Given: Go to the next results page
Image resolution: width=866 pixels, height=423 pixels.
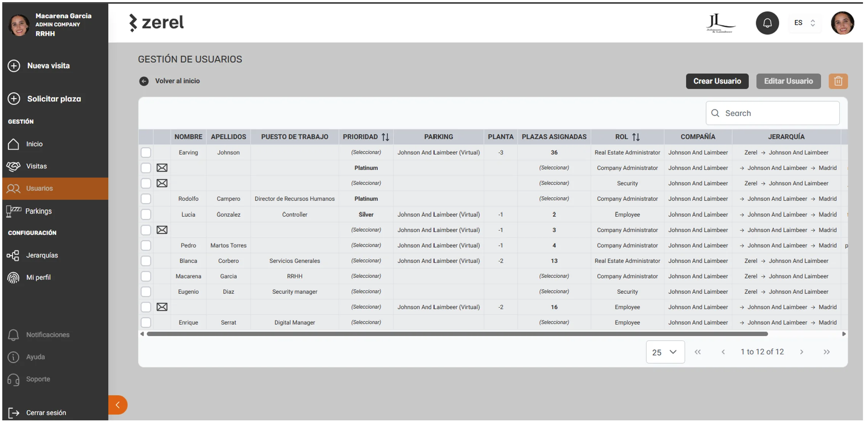Looking at the screenshot, I should [802, 352].
